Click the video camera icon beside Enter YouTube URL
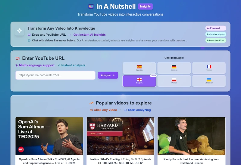This screenshot has height=165, width=241. tap(17, 58)
